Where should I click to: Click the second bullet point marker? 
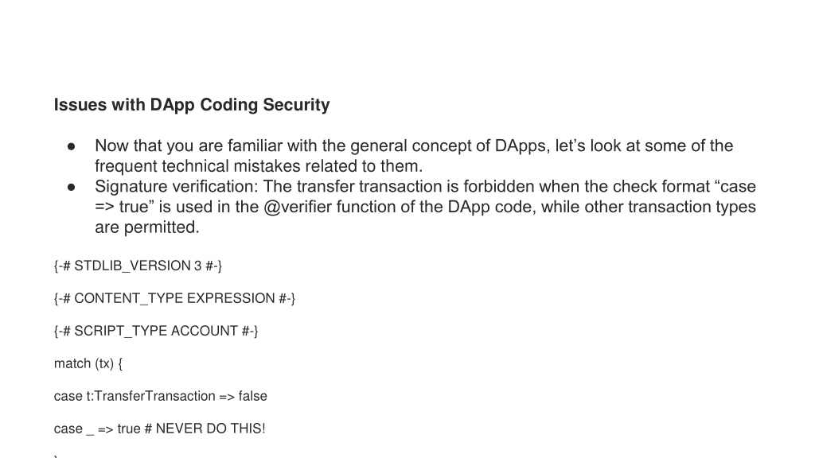(71, 188)
